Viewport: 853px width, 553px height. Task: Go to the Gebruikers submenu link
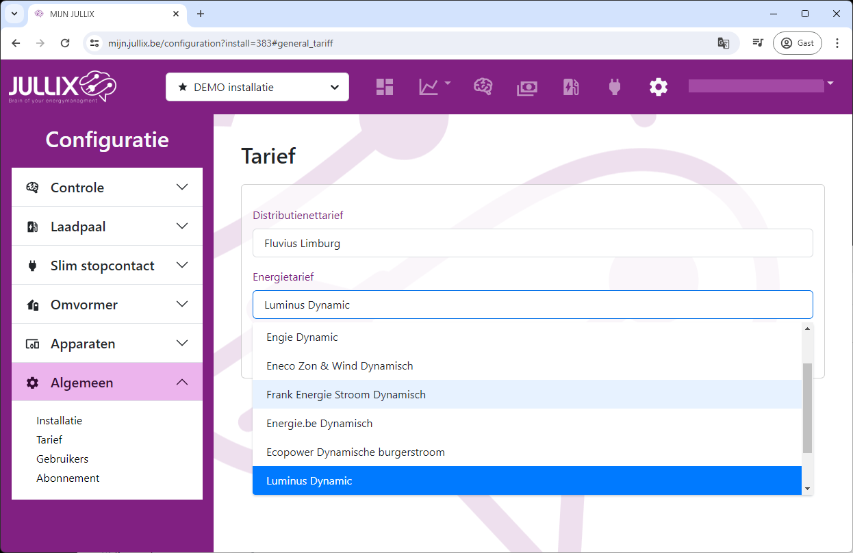(x=62, y=459)
